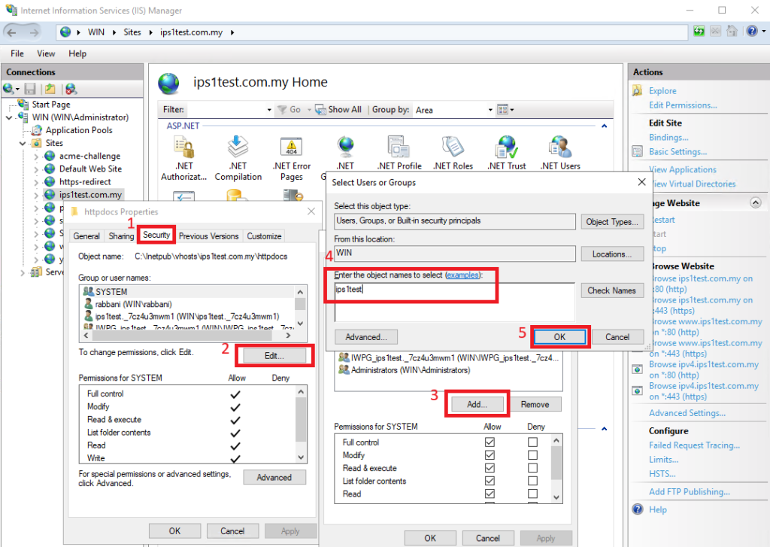Switch to the Sharing tab
The image size is (770, 547).
(121, 235)
